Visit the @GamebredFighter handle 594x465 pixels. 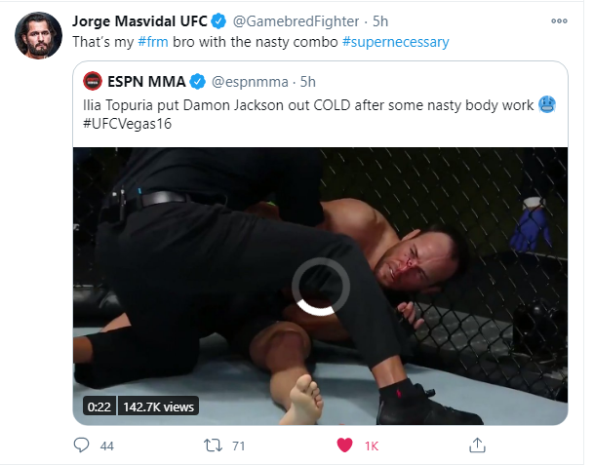click(296, 21)
